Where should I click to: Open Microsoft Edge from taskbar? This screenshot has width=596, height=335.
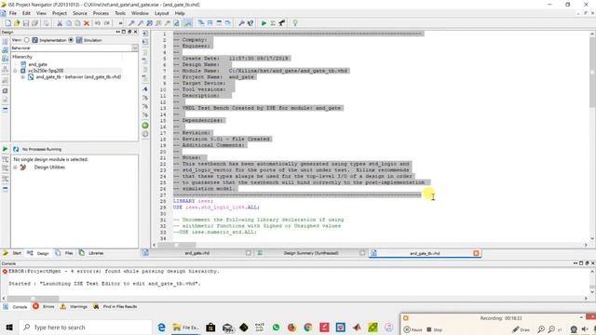161,327
